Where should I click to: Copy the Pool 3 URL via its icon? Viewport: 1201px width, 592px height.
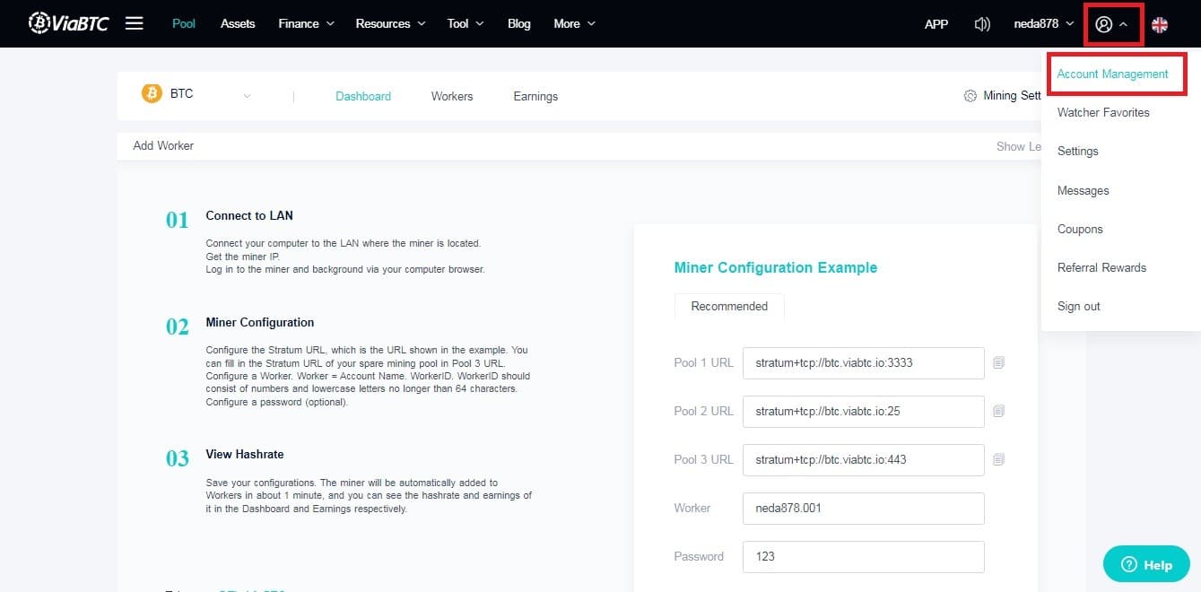(998, 459)
